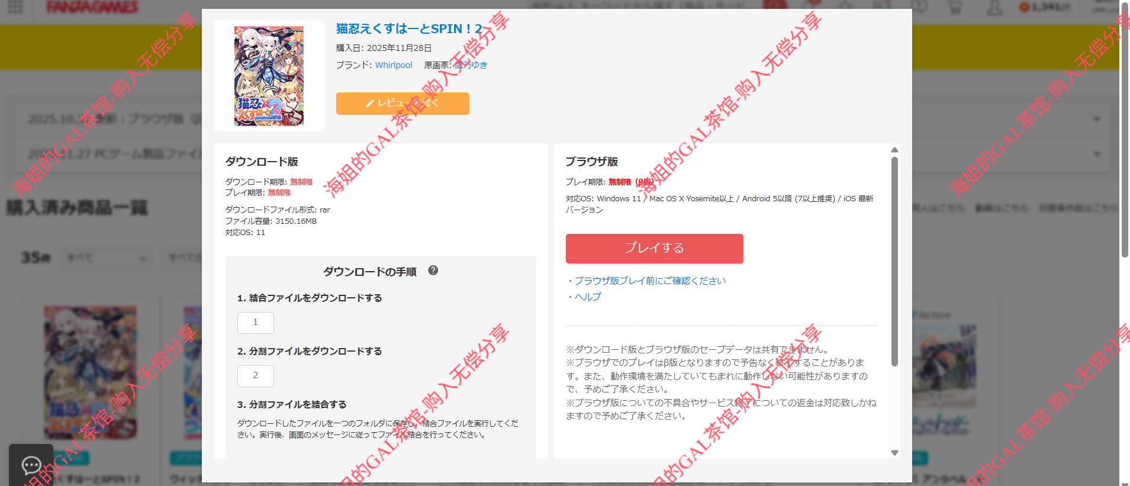Viewport: 1130px width, 486px height.
Task: Open the user account icon in header
Action: [994, 8]
